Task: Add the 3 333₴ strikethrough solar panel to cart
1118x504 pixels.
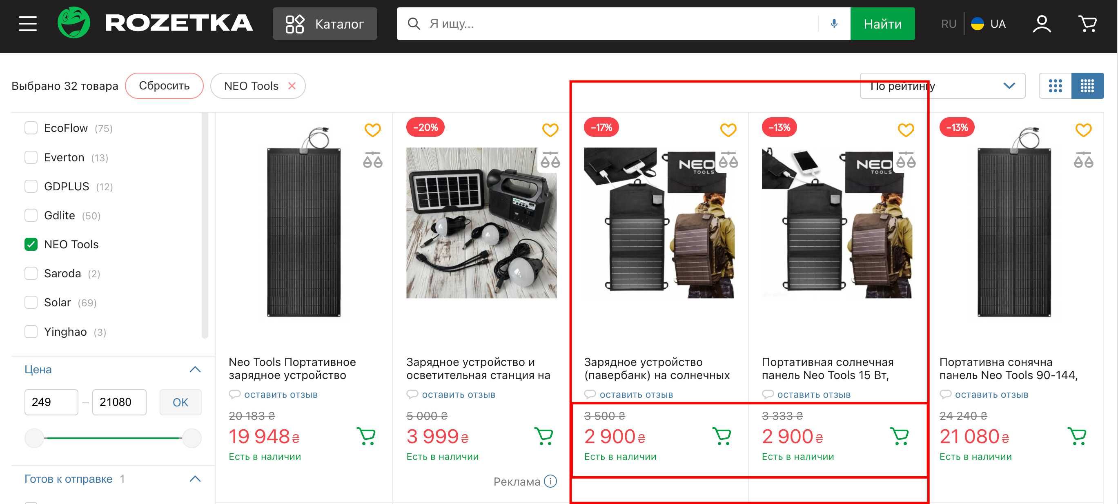Action: (899, 436)
